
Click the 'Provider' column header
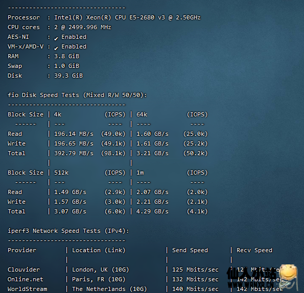22,250
